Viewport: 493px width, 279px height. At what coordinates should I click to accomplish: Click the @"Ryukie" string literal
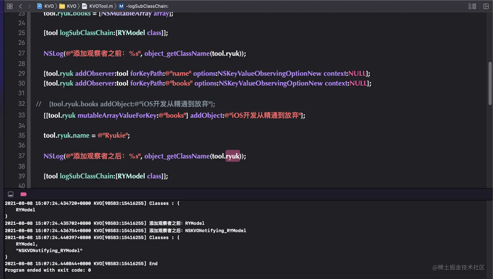click(x=113, y=136)
